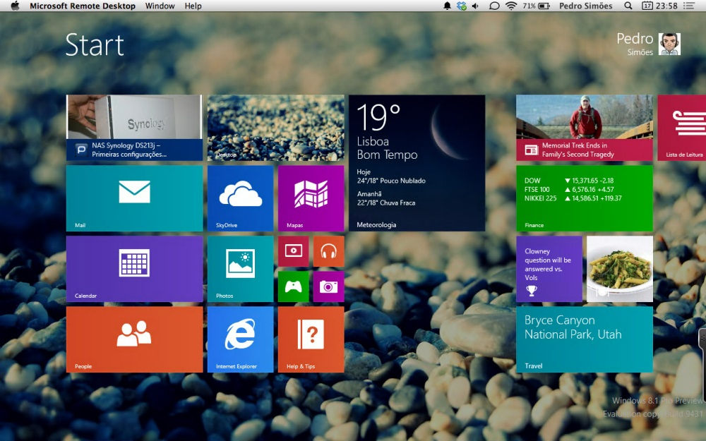
Task: Open the SkyDrive tile
Action: coord(240,198)
